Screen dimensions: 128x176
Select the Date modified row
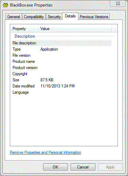[x=62, y=86]
